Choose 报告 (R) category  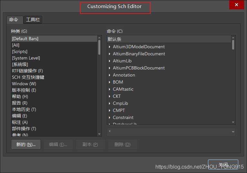[x=54, y=103]
